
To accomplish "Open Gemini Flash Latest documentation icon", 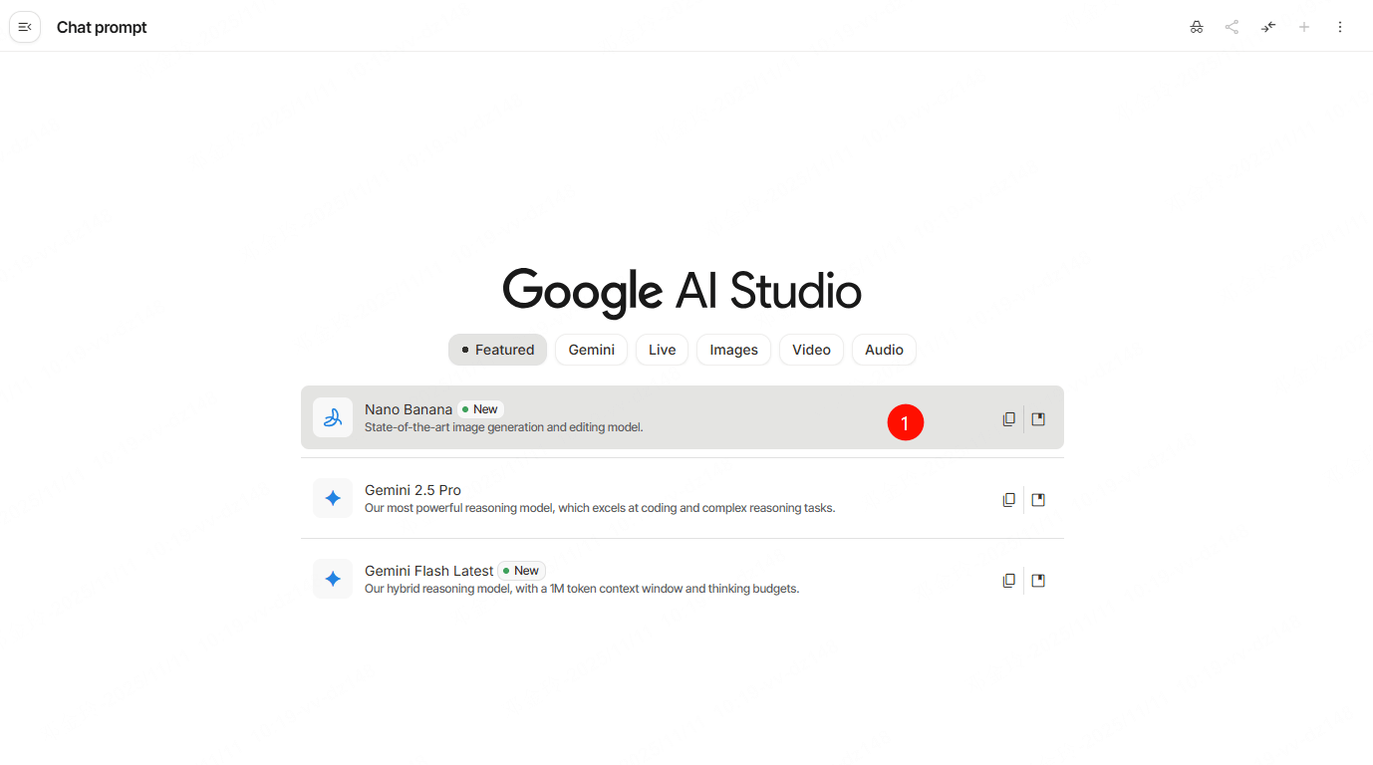I will click(1038, 581).
